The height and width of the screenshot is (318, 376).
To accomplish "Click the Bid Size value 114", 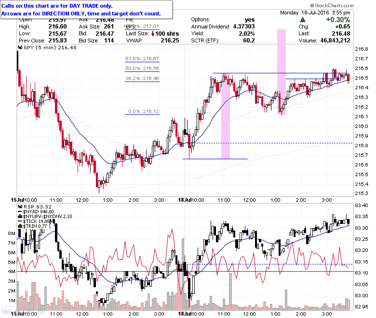I will (x=109, y=41).
